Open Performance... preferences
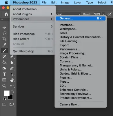The width and height of the screenshot is (113, 116). 81,49
